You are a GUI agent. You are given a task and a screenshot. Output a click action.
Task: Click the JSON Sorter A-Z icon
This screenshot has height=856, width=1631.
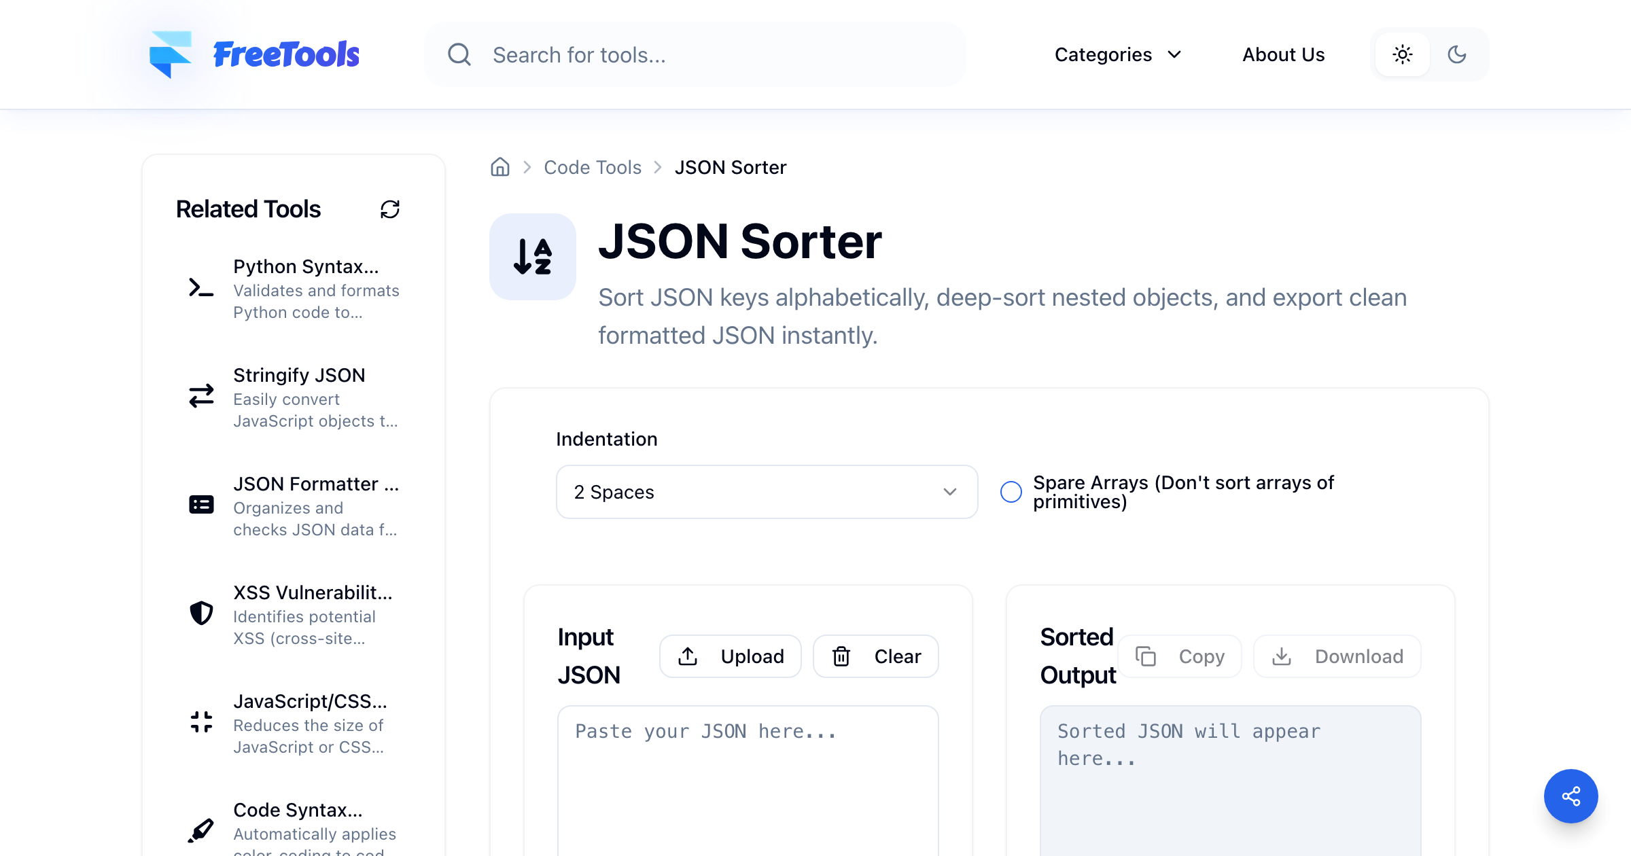coord(533,257)
